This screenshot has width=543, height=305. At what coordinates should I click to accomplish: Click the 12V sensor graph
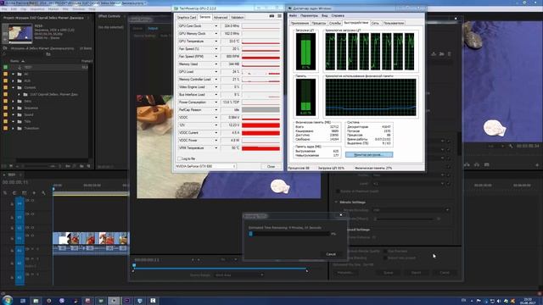pyautogui.click(x=260, y=125)
